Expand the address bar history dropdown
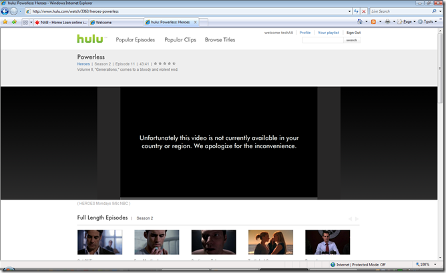The height and width of the screenshot is (273, 446). click(x=349, y=11)
